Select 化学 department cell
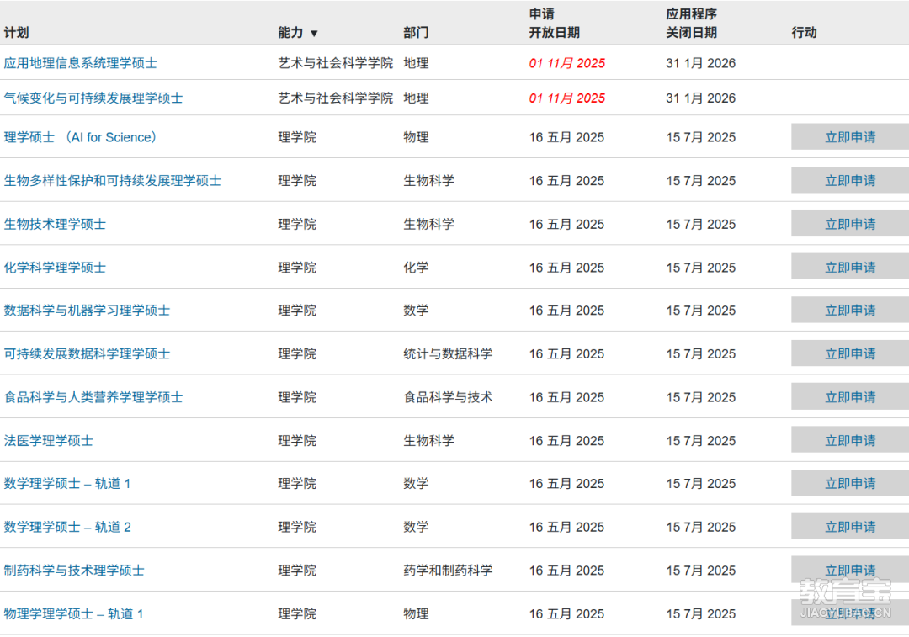 417,268
